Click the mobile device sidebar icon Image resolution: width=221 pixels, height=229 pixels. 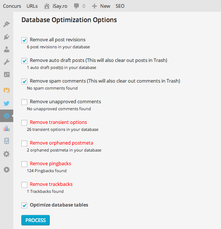[7, 141]
